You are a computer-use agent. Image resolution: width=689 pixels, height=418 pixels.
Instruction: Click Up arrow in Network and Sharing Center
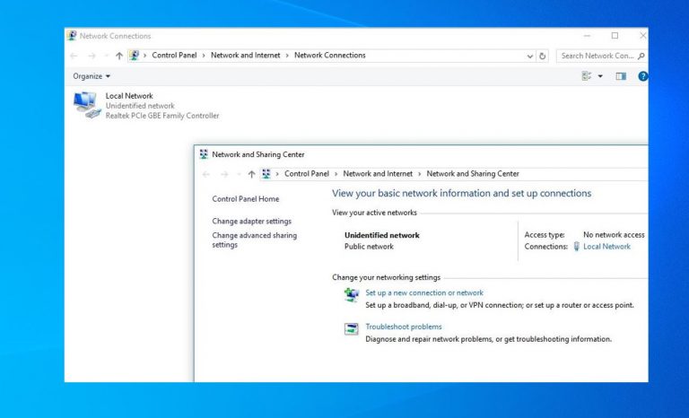[x=251, y=174]
